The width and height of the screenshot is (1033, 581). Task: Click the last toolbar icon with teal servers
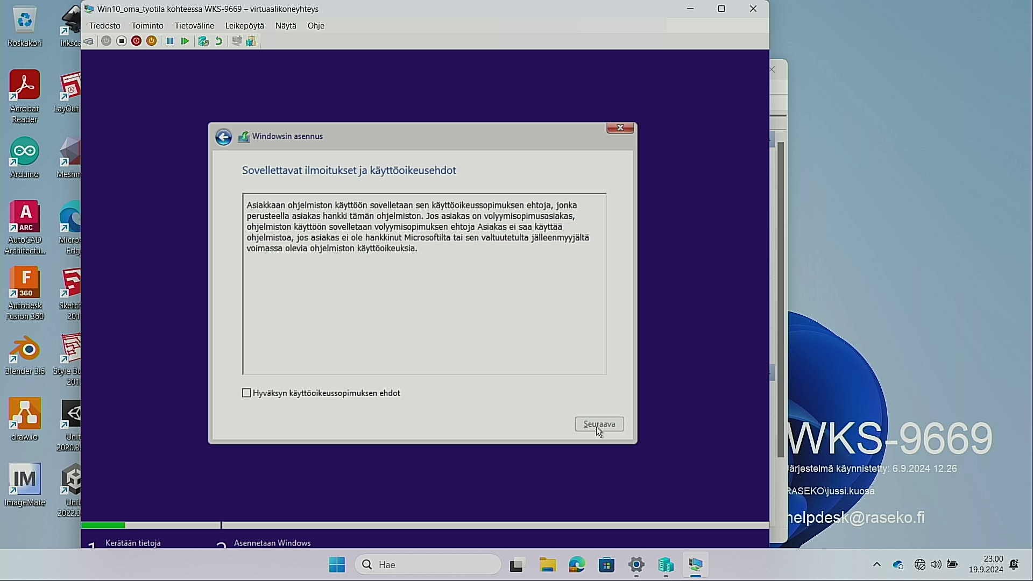[252, 41]
